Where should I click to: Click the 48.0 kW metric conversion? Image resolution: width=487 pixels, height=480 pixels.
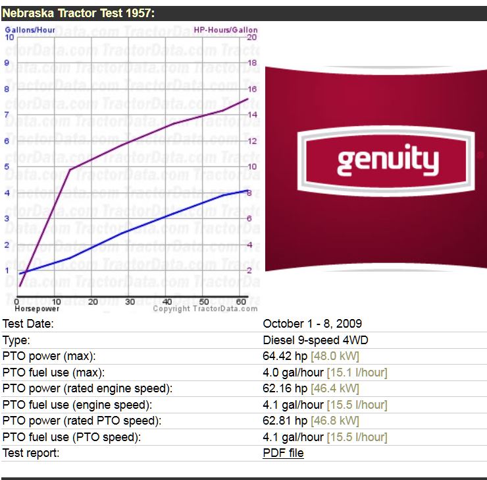[x=335, y=357]
